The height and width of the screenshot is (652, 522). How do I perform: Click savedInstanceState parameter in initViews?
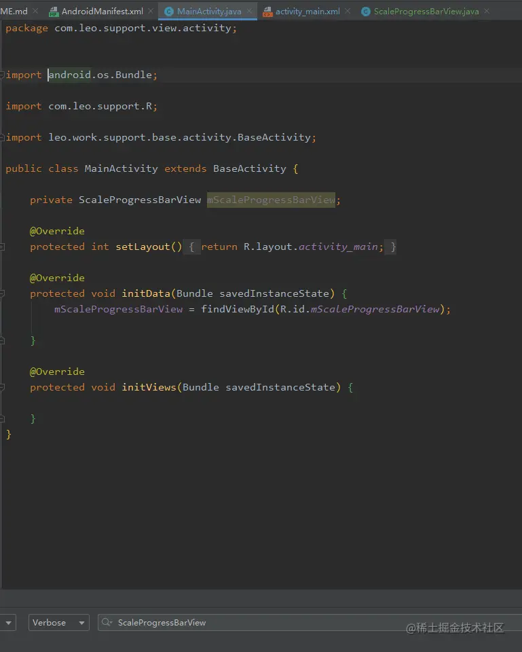click(x=280, y=388)
